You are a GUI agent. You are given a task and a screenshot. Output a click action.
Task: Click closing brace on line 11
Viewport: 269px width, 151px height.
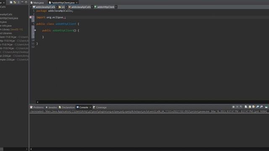(37, 44)
